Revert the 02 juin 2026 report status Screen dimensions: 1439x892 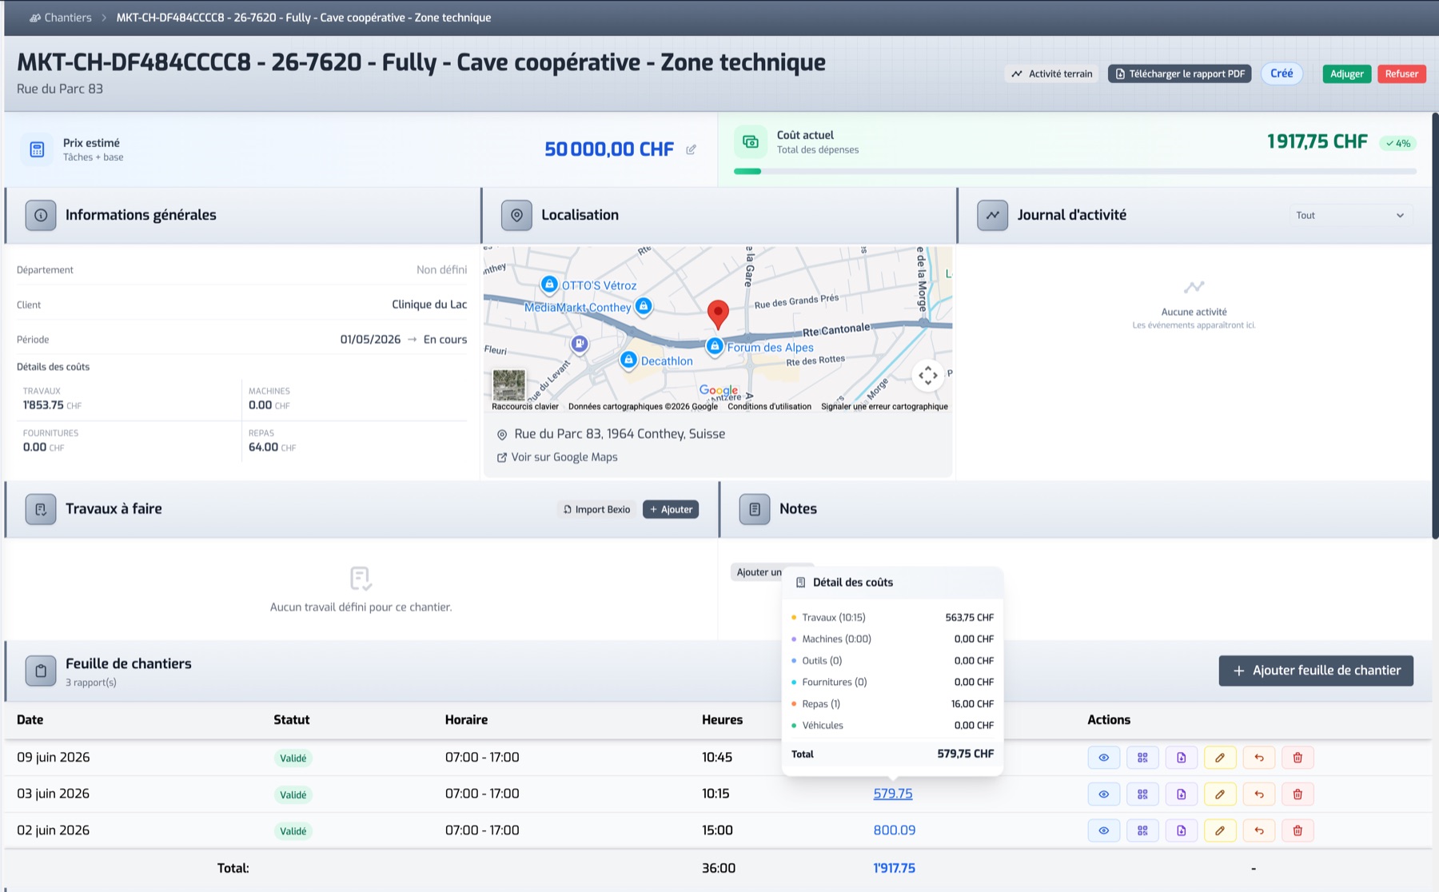[1259, 830]
